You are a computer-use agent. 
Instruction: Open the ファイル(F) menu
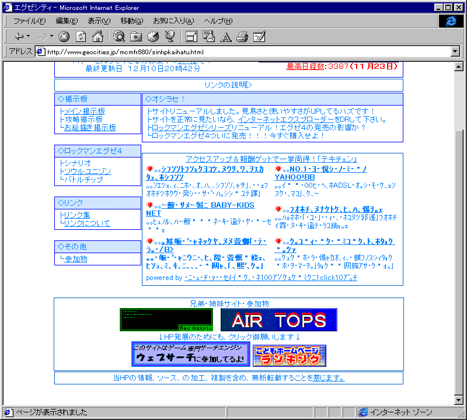click(30, 21)
